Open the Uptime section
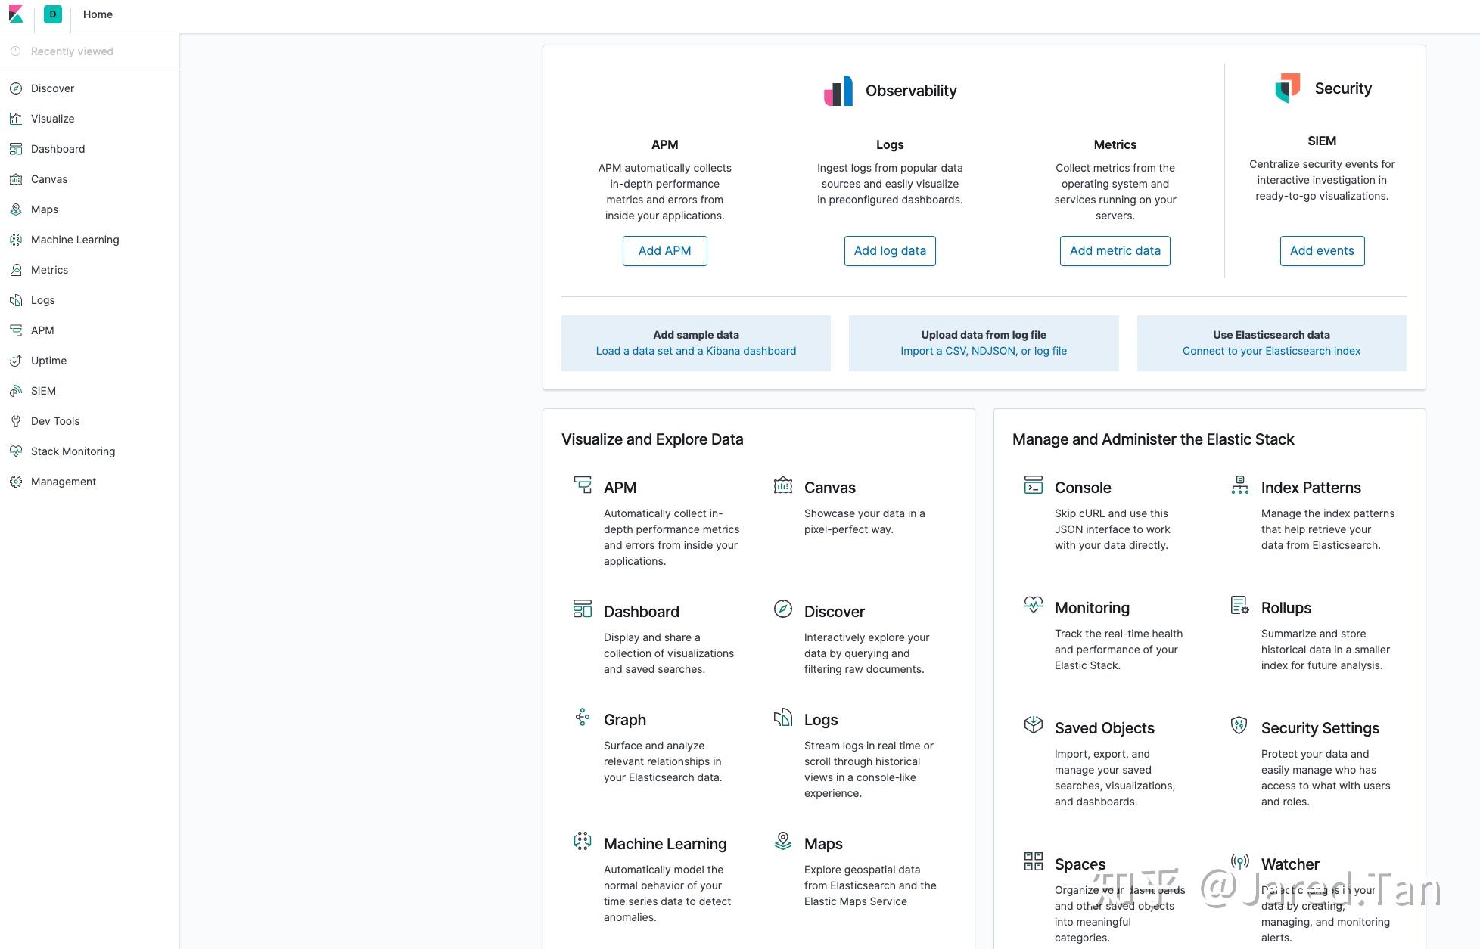Screen dimensions: 1480x949 48,361
